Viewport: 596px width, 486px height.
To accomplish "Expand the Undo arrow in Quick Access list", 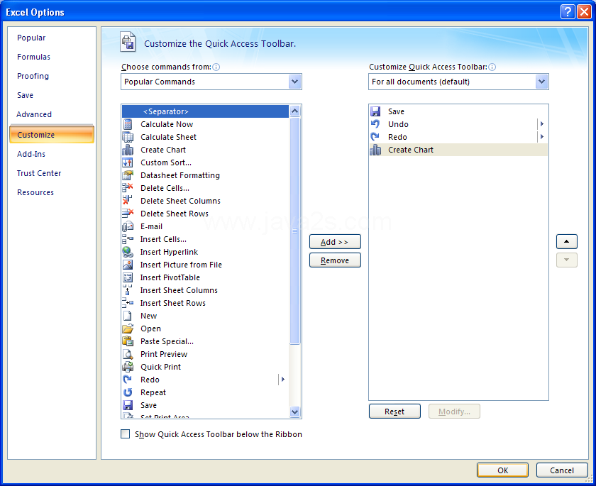I will pos(542,124).
